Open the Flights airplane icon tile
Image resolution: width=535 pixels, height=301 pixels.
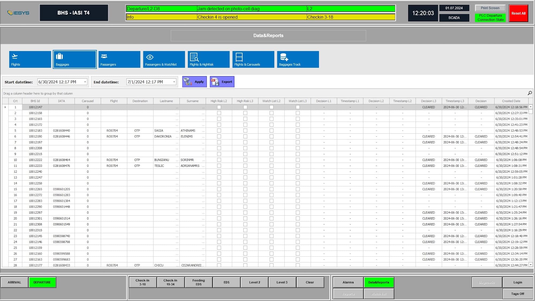click(30, 59)
